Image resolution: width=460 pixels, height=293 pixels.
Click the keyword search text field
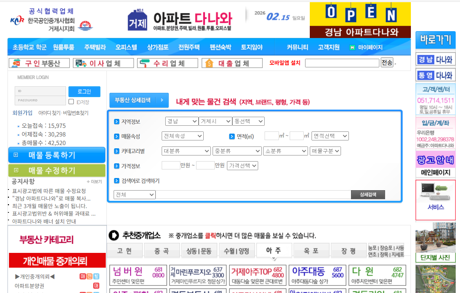(x=253, y=194)
